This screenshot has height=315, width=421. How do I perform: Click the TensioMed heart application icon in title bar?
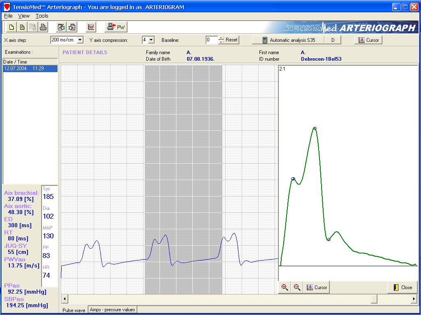click(7, 7)
